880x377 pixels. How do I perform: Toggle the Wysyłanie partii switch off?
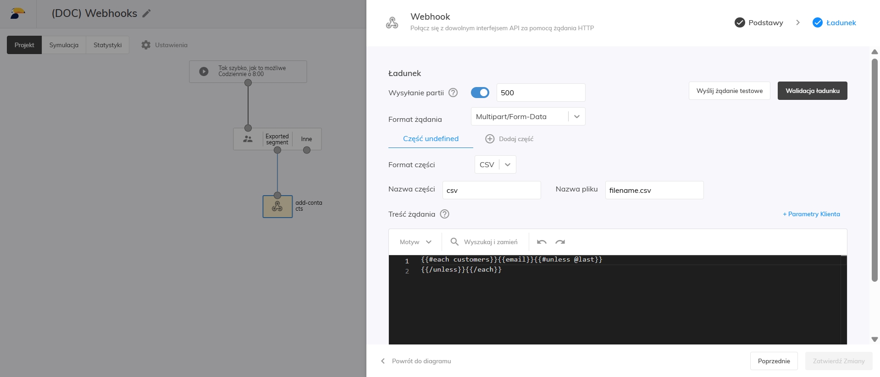[x=480, y=93]
